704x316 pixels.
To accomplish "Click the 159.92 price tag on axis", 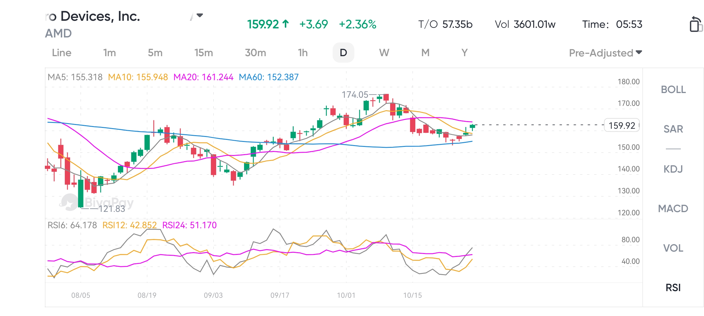I will 622,126.
